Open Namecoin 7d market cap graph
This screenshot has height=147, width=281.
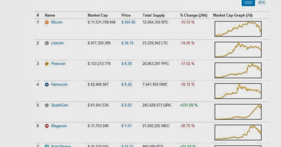coord(238,91)
